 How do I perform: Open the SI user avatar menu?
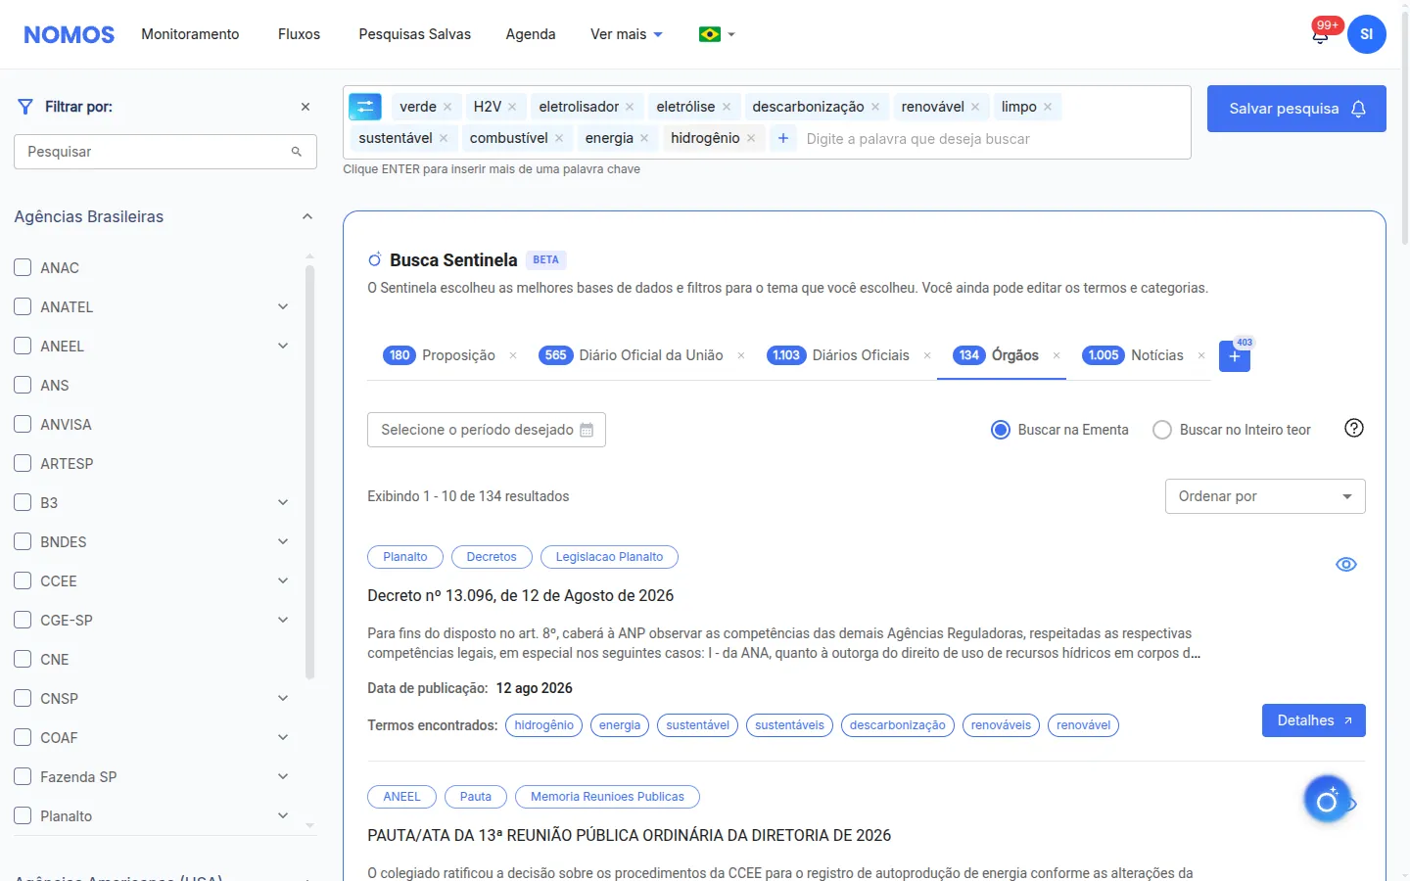pos(1366,34)
